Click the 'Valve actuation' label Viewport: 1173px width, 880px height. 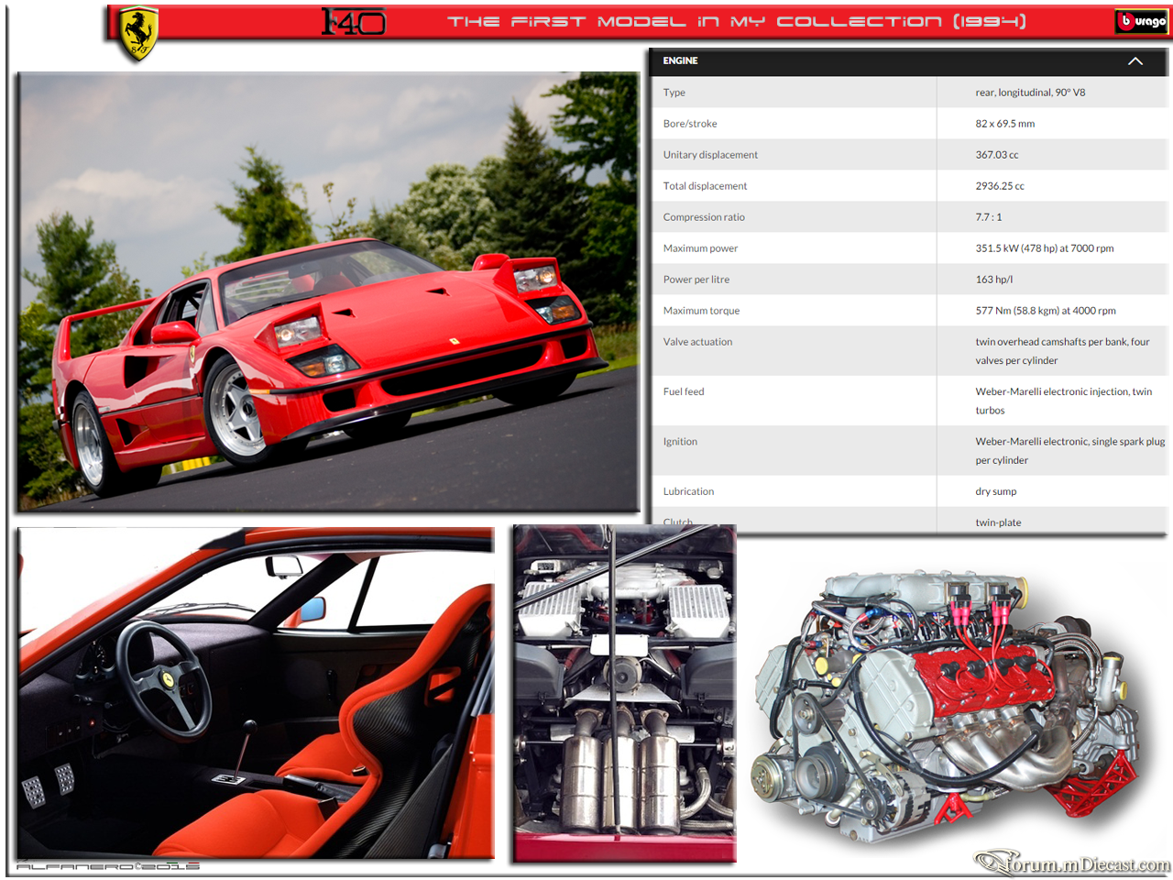pos(697,342)
